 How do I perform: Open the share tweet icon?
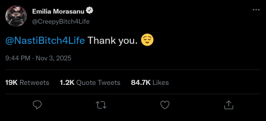pyautogui.click(x=228, y=104)
